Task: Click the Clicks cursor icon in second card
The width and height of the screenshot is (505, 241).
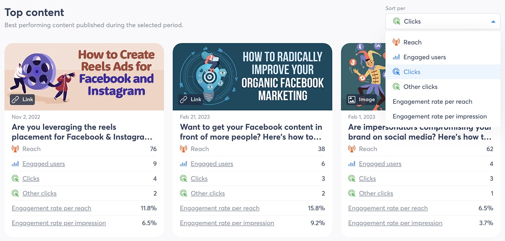Action: [183, 179]
